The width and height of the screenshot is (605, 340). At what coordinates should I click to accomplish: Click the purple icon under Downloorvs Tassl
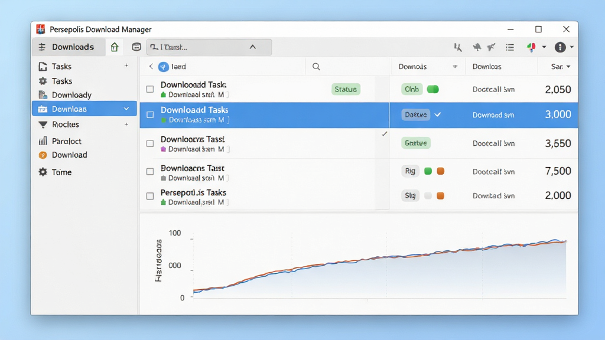[x=163, y=149]
